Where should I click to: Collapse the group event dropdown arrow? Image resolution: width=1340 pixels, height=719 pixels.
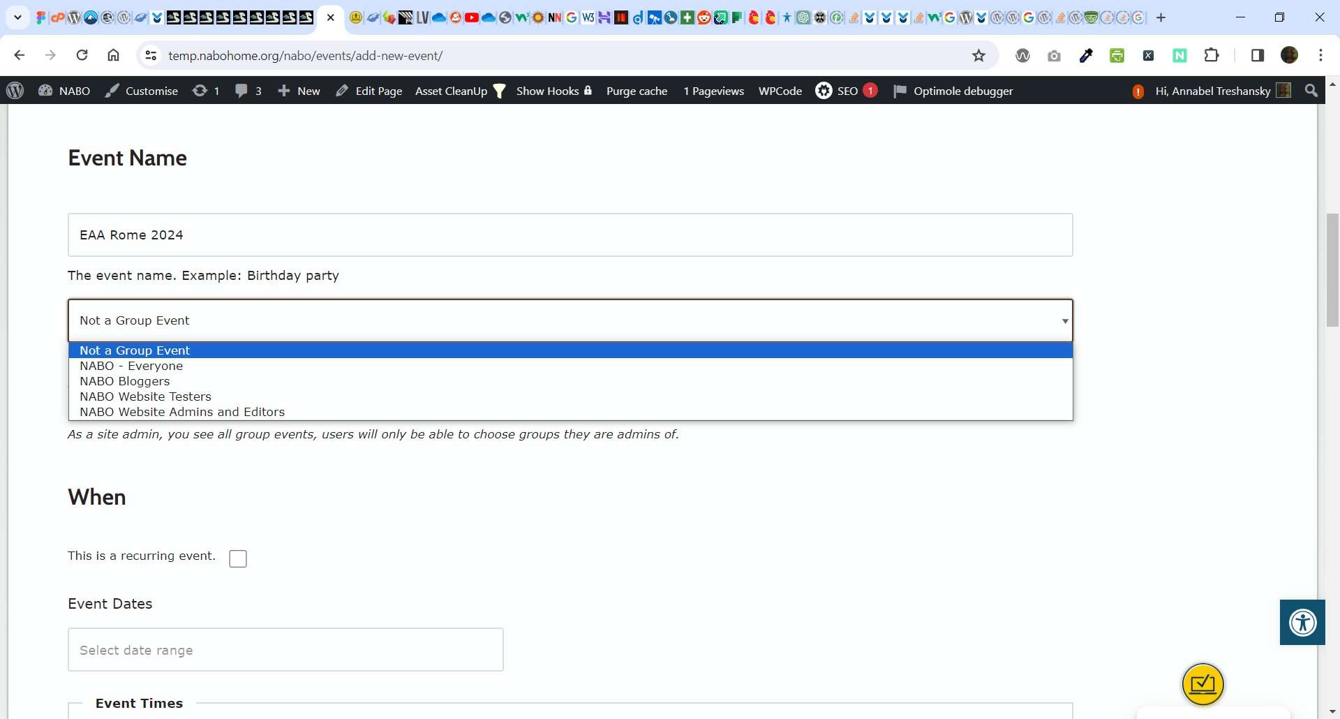(x=1064, y=321)
